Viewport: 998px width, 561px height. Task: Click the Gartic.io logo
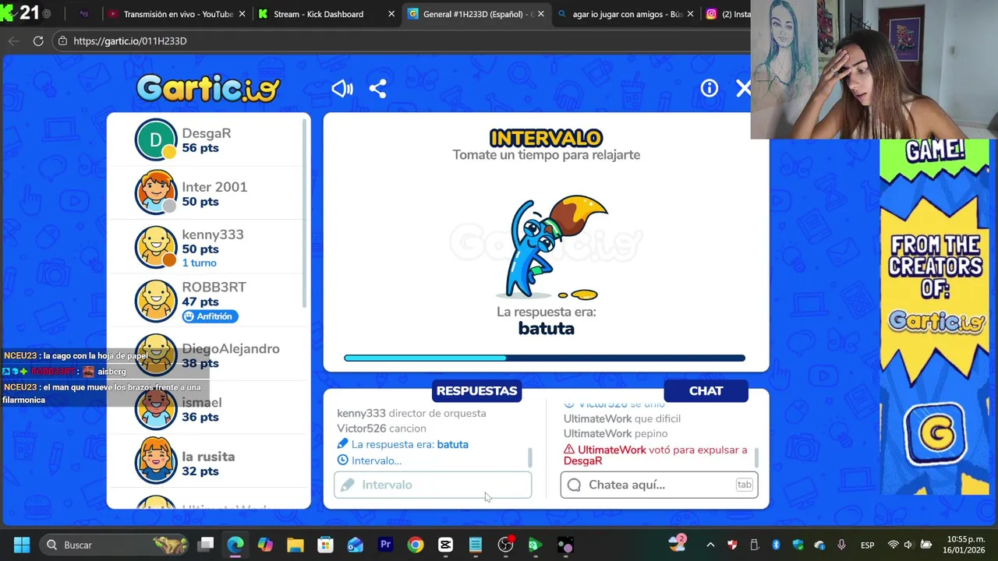coord(208,89)
